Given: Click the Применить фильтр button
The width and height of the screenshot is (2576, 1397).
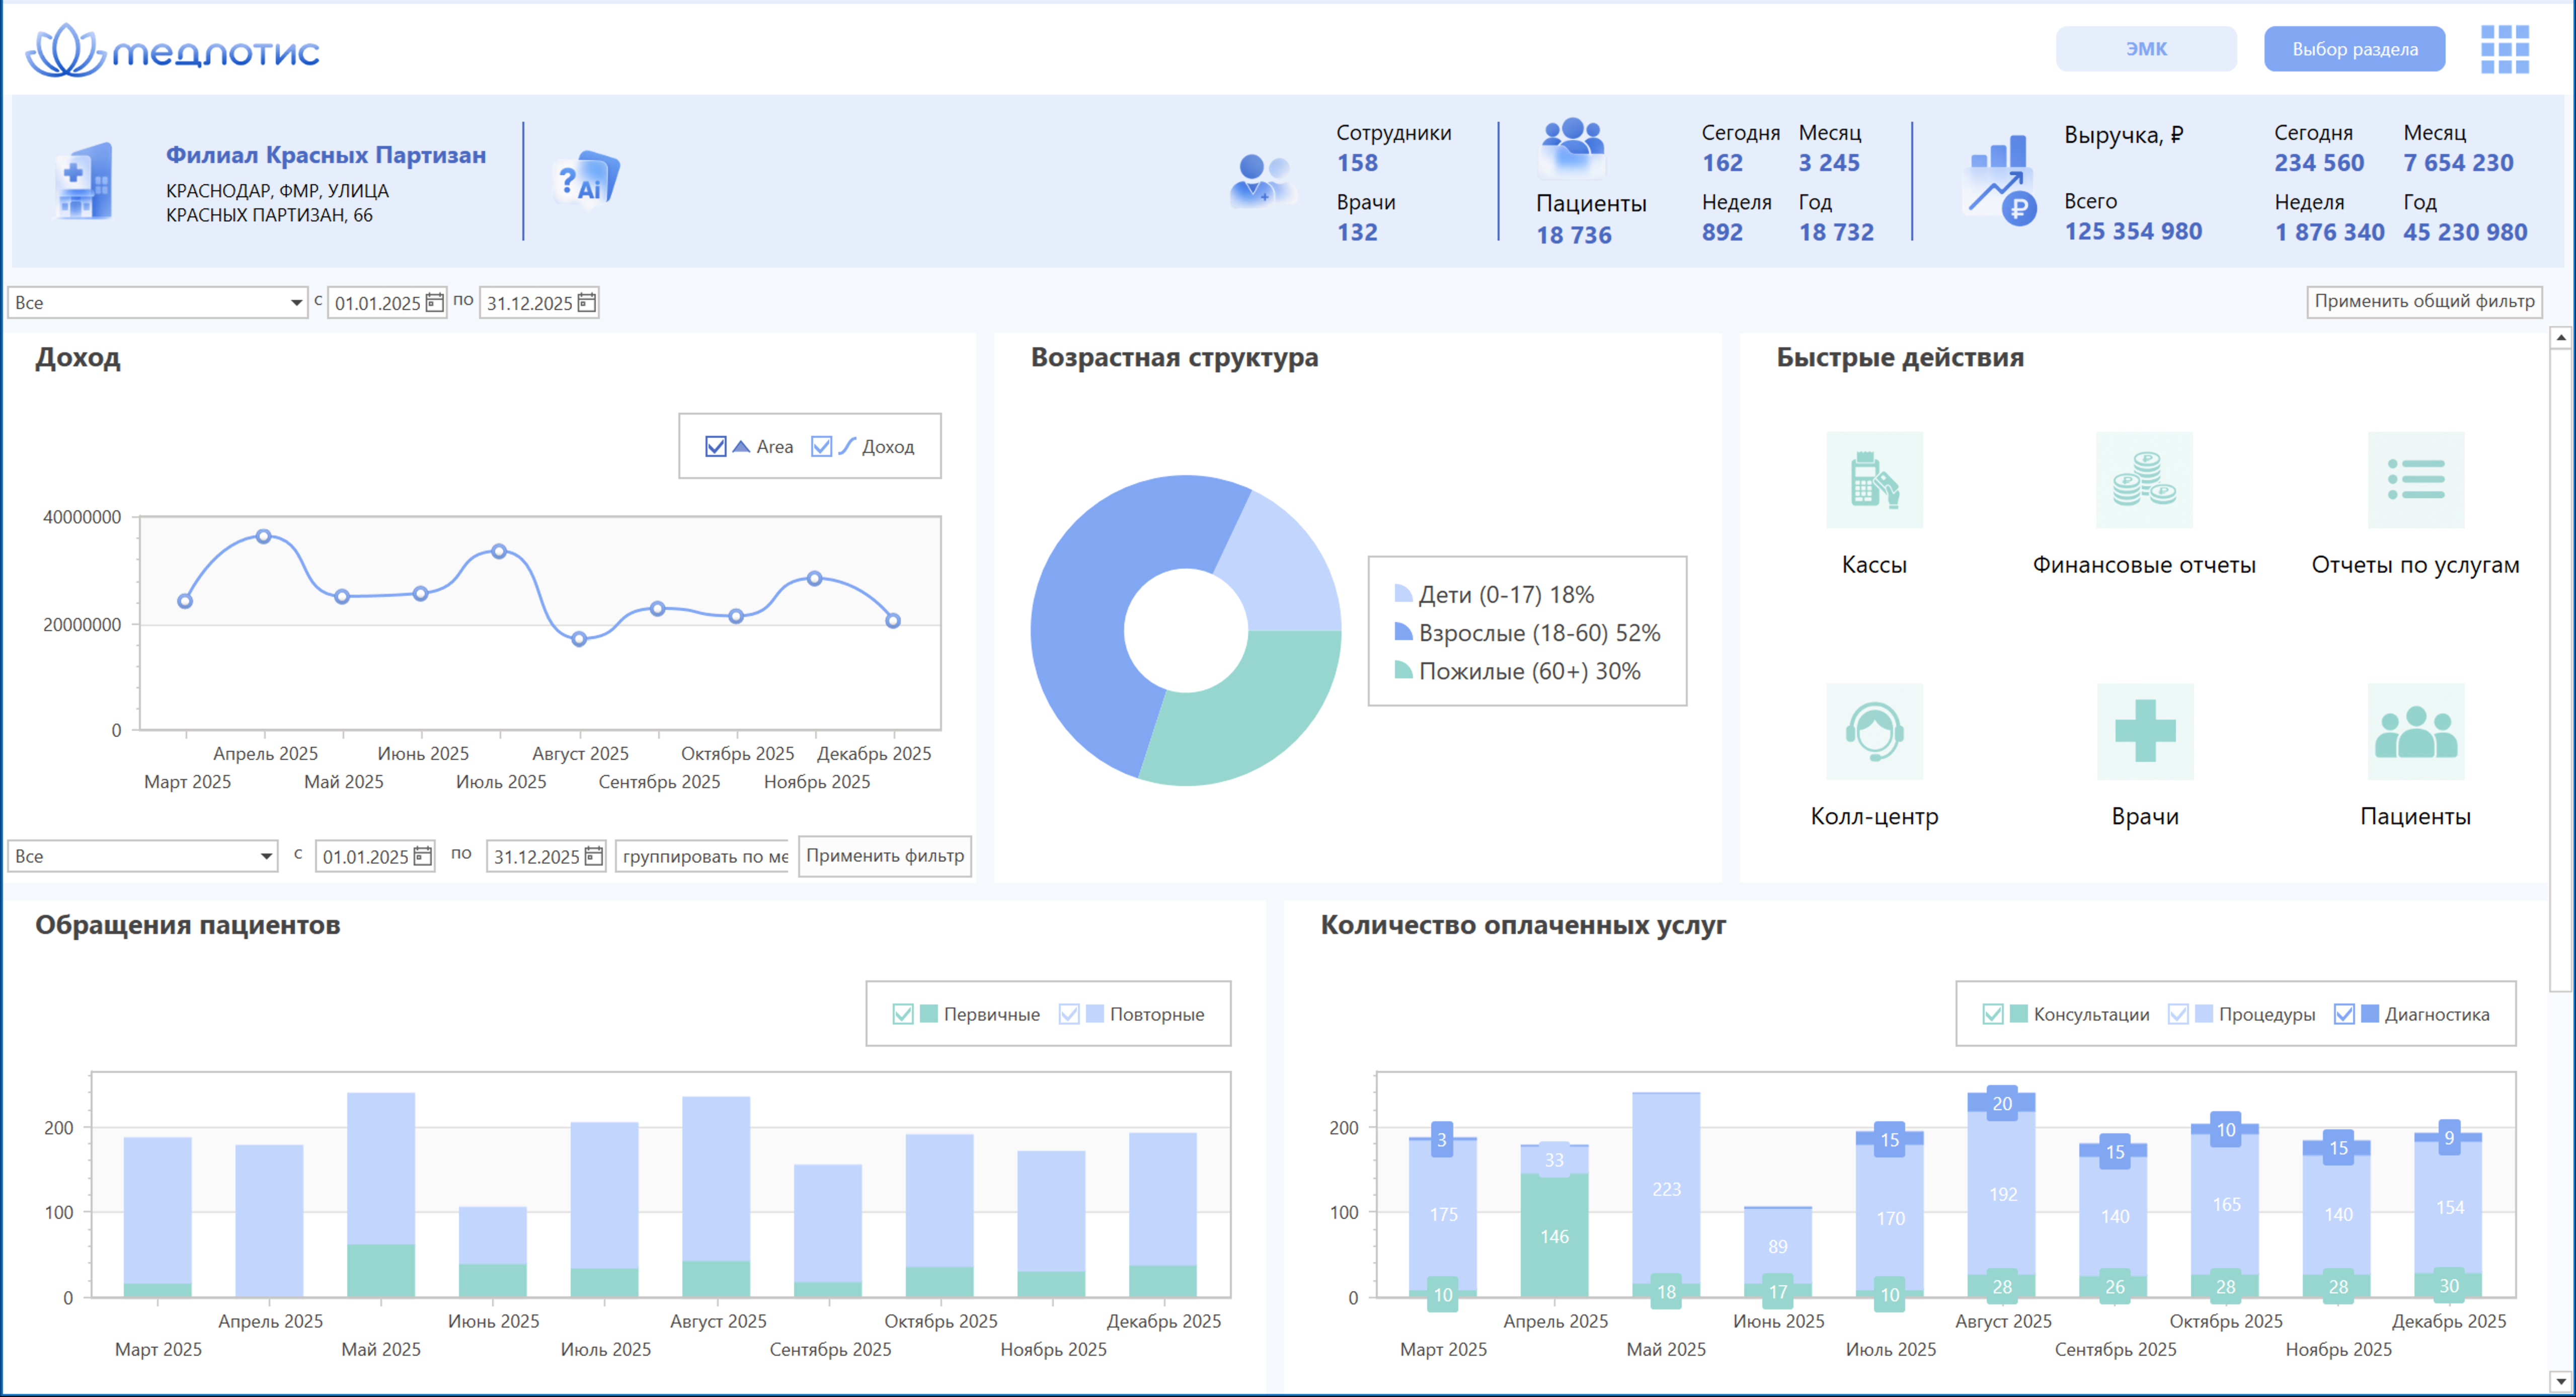Looking at the screenshot, I should pos(885,856).
